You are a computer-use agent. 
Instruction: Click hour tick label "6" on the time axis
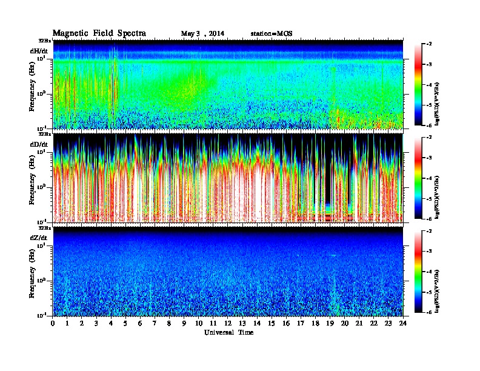(140, 324)
